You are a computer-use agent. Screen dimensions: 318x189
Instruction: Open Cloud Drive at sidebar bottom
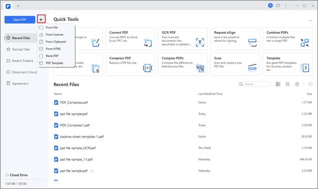16,175
